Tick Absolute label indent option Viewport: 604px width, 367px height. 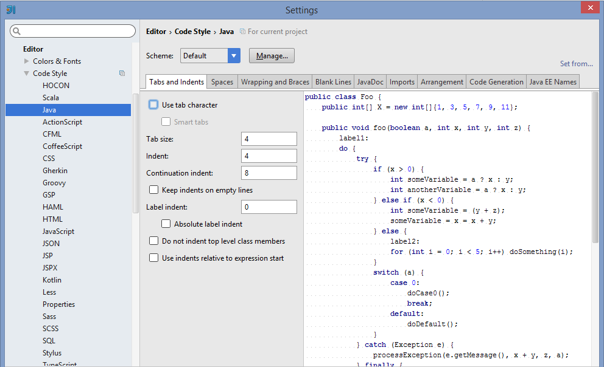click(166, 224)
